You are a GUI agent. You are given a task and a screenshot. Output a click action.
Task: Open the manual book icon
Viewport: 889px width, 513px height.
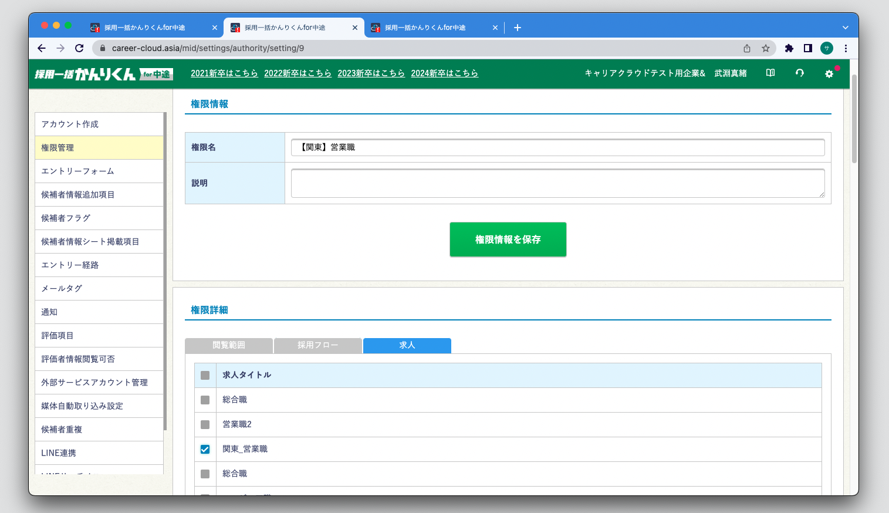click(770, 73)
